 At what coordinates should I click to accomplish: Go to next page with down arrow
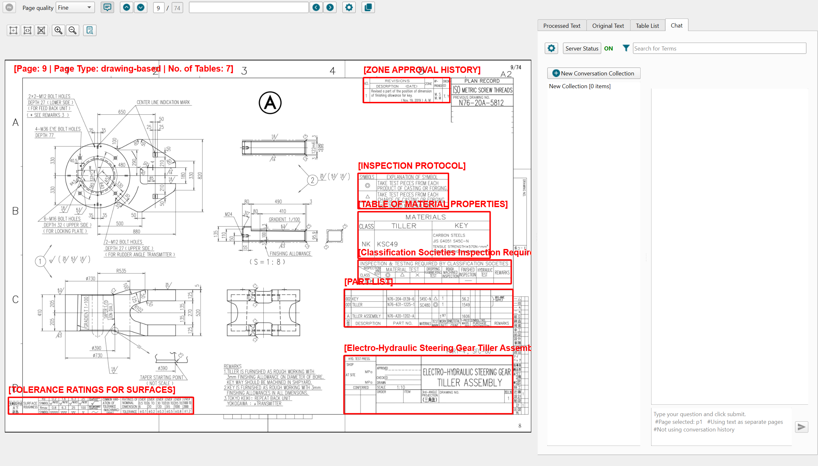(141, 7)
